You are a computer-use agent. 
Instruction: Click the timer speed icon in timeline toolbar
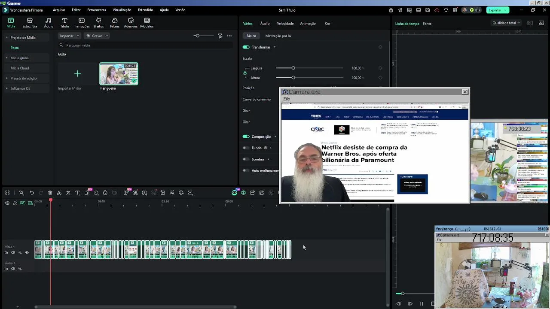(x=105, y=193)
